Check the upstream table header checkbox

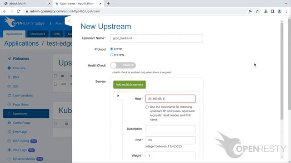coord(55,76)
